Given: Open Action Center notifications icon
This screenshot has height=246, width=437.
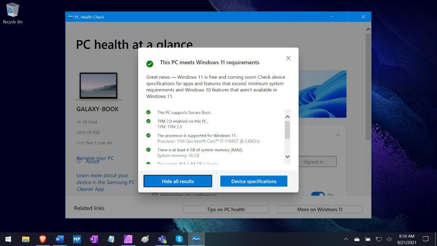Looking at the screenshot, I should click(x=425, y=239).
